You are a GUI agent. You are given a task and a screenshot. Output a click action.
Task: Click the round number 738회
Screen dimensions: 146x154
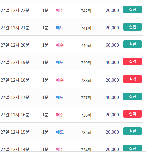pos(86,80)
